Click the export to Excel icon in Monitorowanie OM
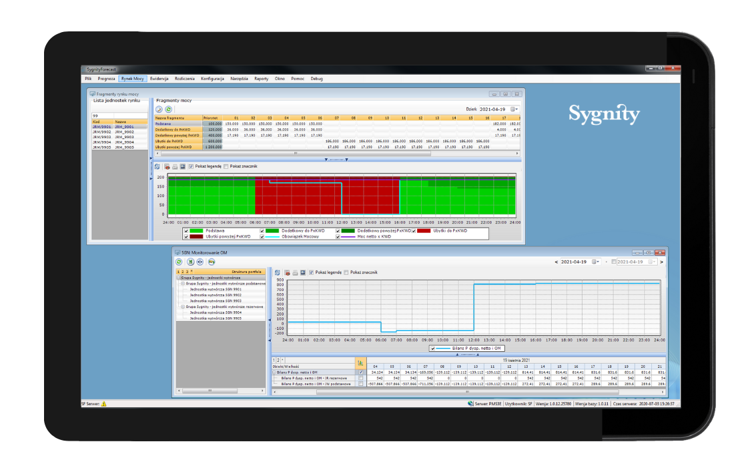 190,262
